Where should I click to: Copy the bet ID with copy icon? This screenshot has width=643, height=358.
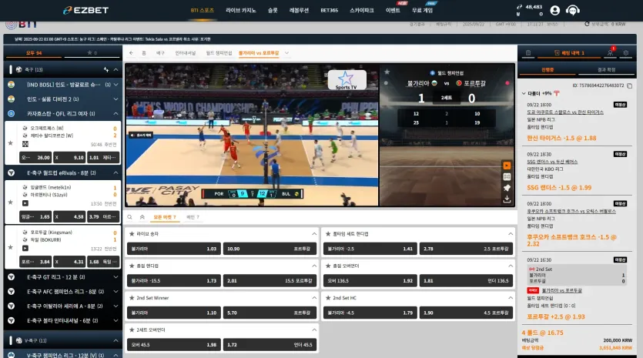point(629,85)
